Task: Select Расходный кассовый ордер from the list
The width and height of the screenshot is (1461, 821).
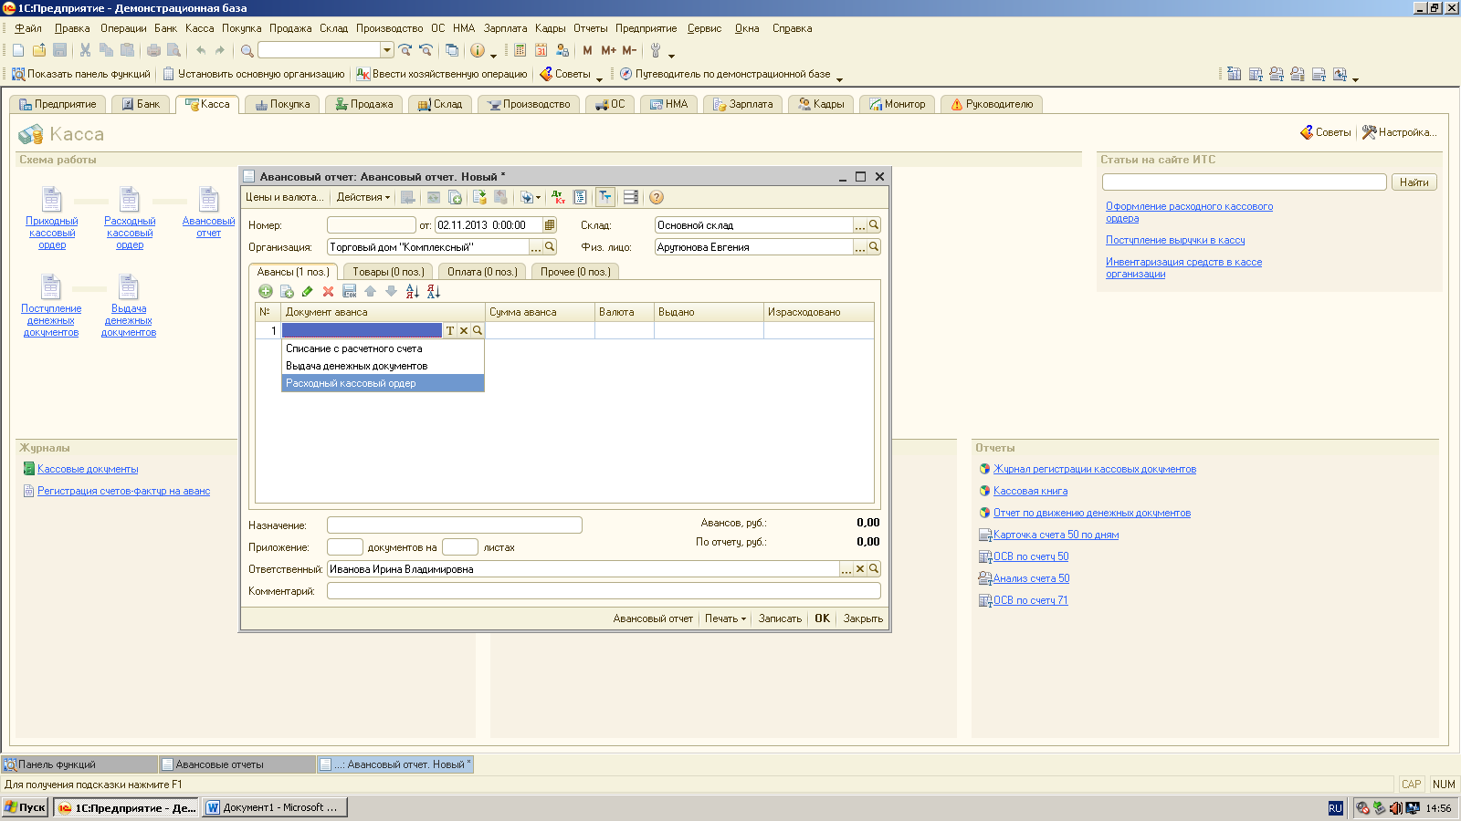Action: pos(383,383)
